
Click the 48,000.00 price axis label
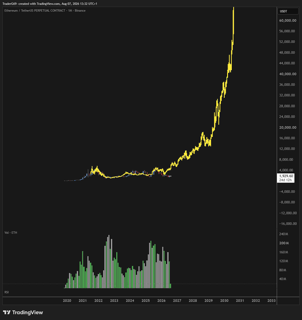pyautogui.click(x=287, y=52)
